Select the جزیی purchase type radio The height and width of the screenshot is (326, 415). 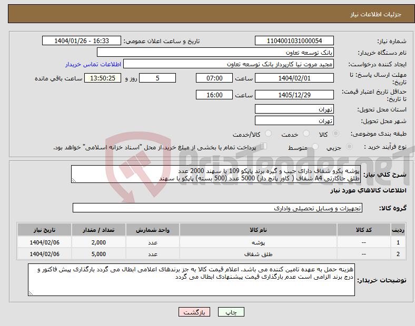tap(349, 147)
